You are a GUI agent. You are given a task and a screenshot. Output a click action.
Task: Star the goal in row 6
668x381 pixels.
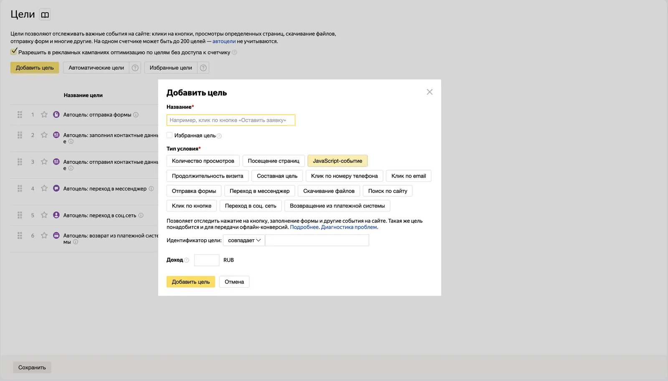[x=44, y=236]
